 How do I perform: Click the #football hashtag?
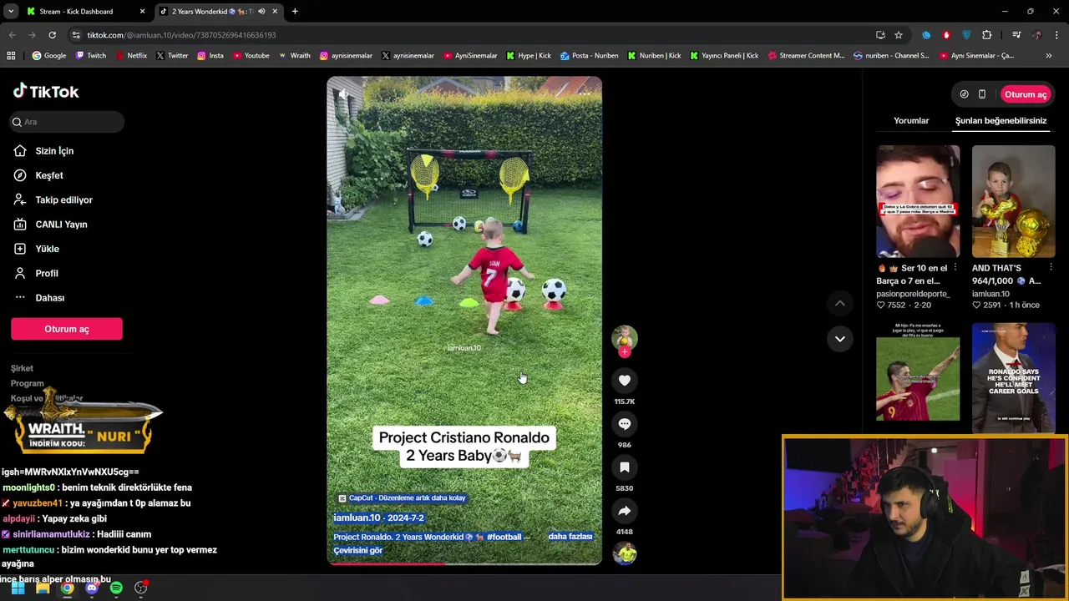click(x=504, y=538)
